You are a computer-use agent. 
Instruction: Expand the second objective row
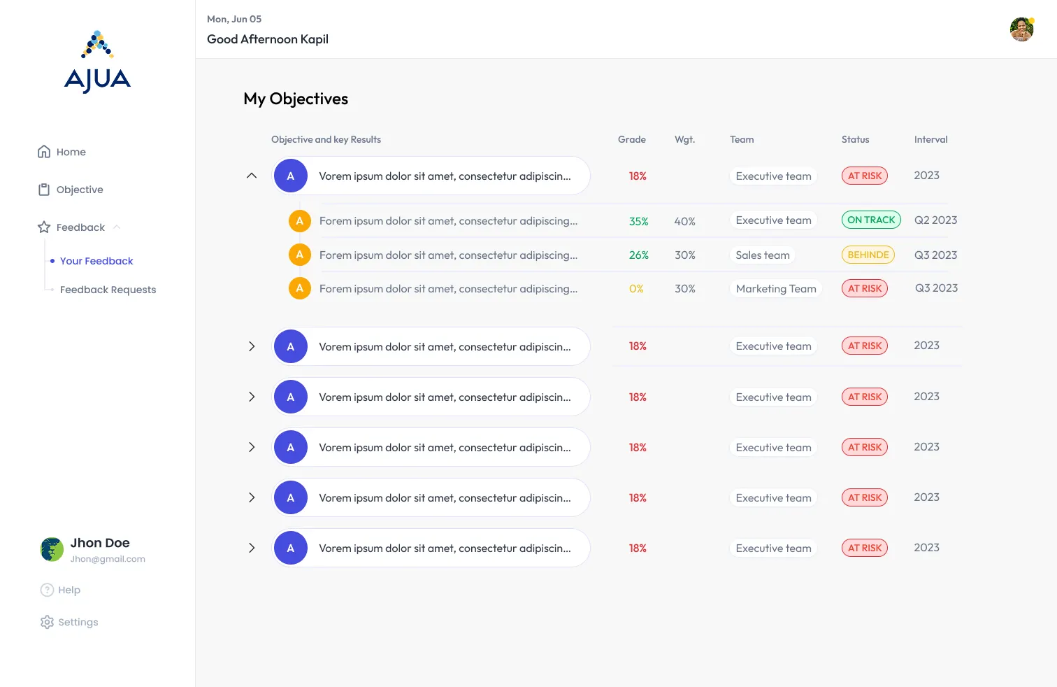252,346
